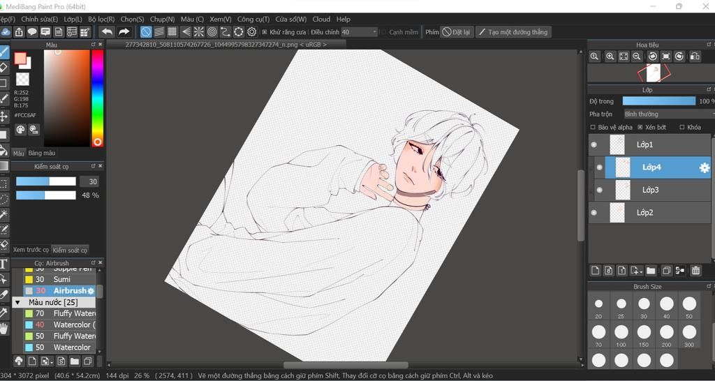
Task: Click the brush size value field 30
Action: (x=89, y=181)
